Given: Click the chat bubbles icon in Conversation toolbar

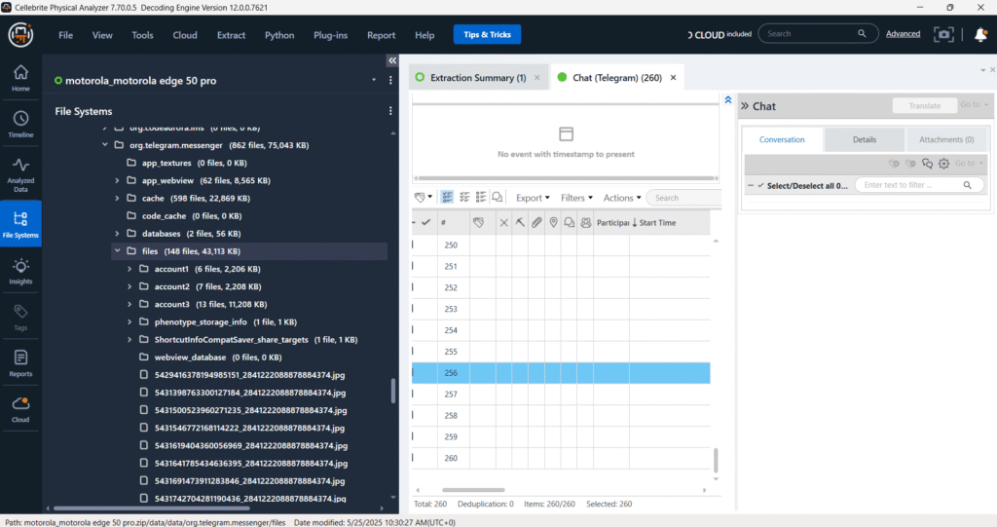Looking at the screenshot, I should point(927,164).
